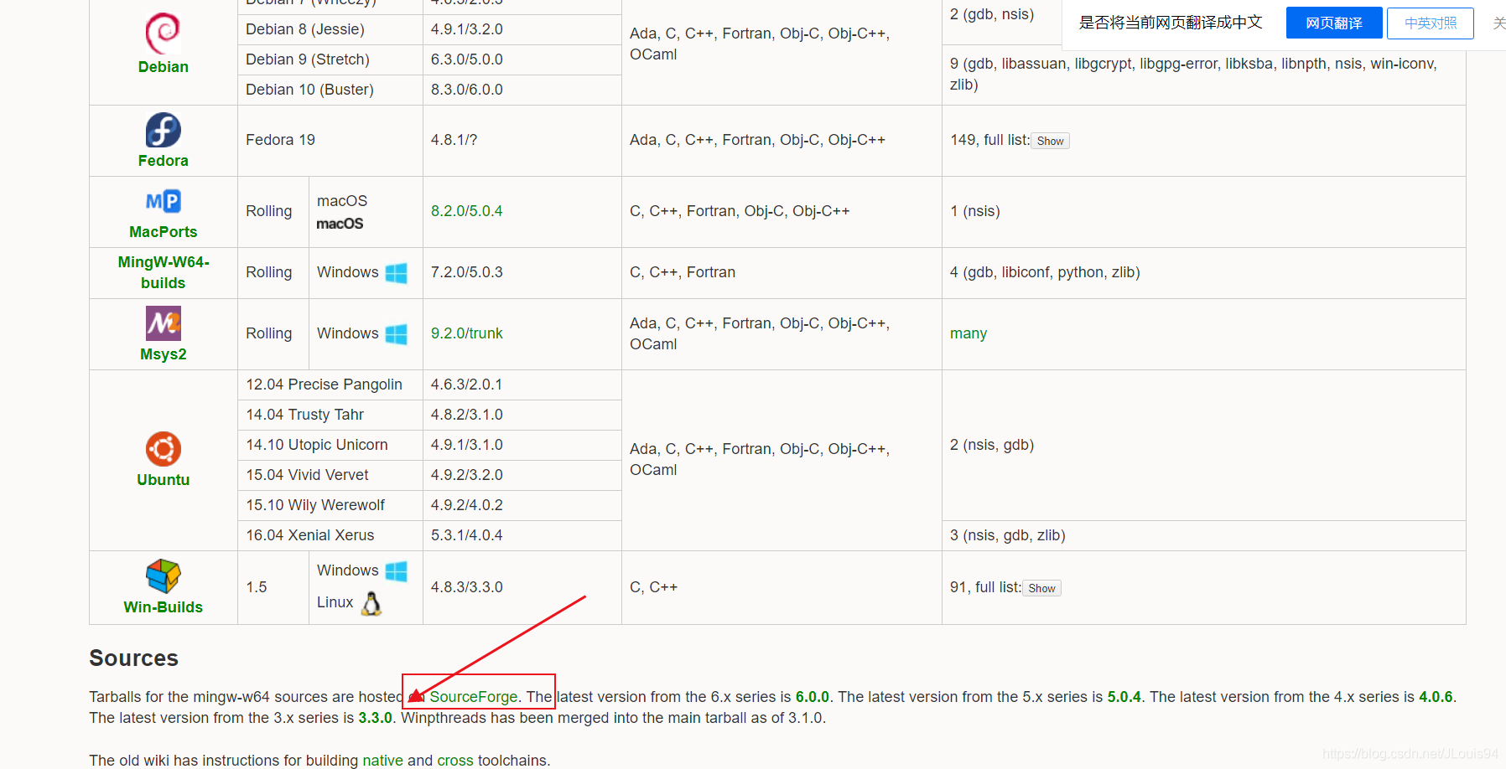
Task: Open the SourceForge link
Action: coord(473,697)
